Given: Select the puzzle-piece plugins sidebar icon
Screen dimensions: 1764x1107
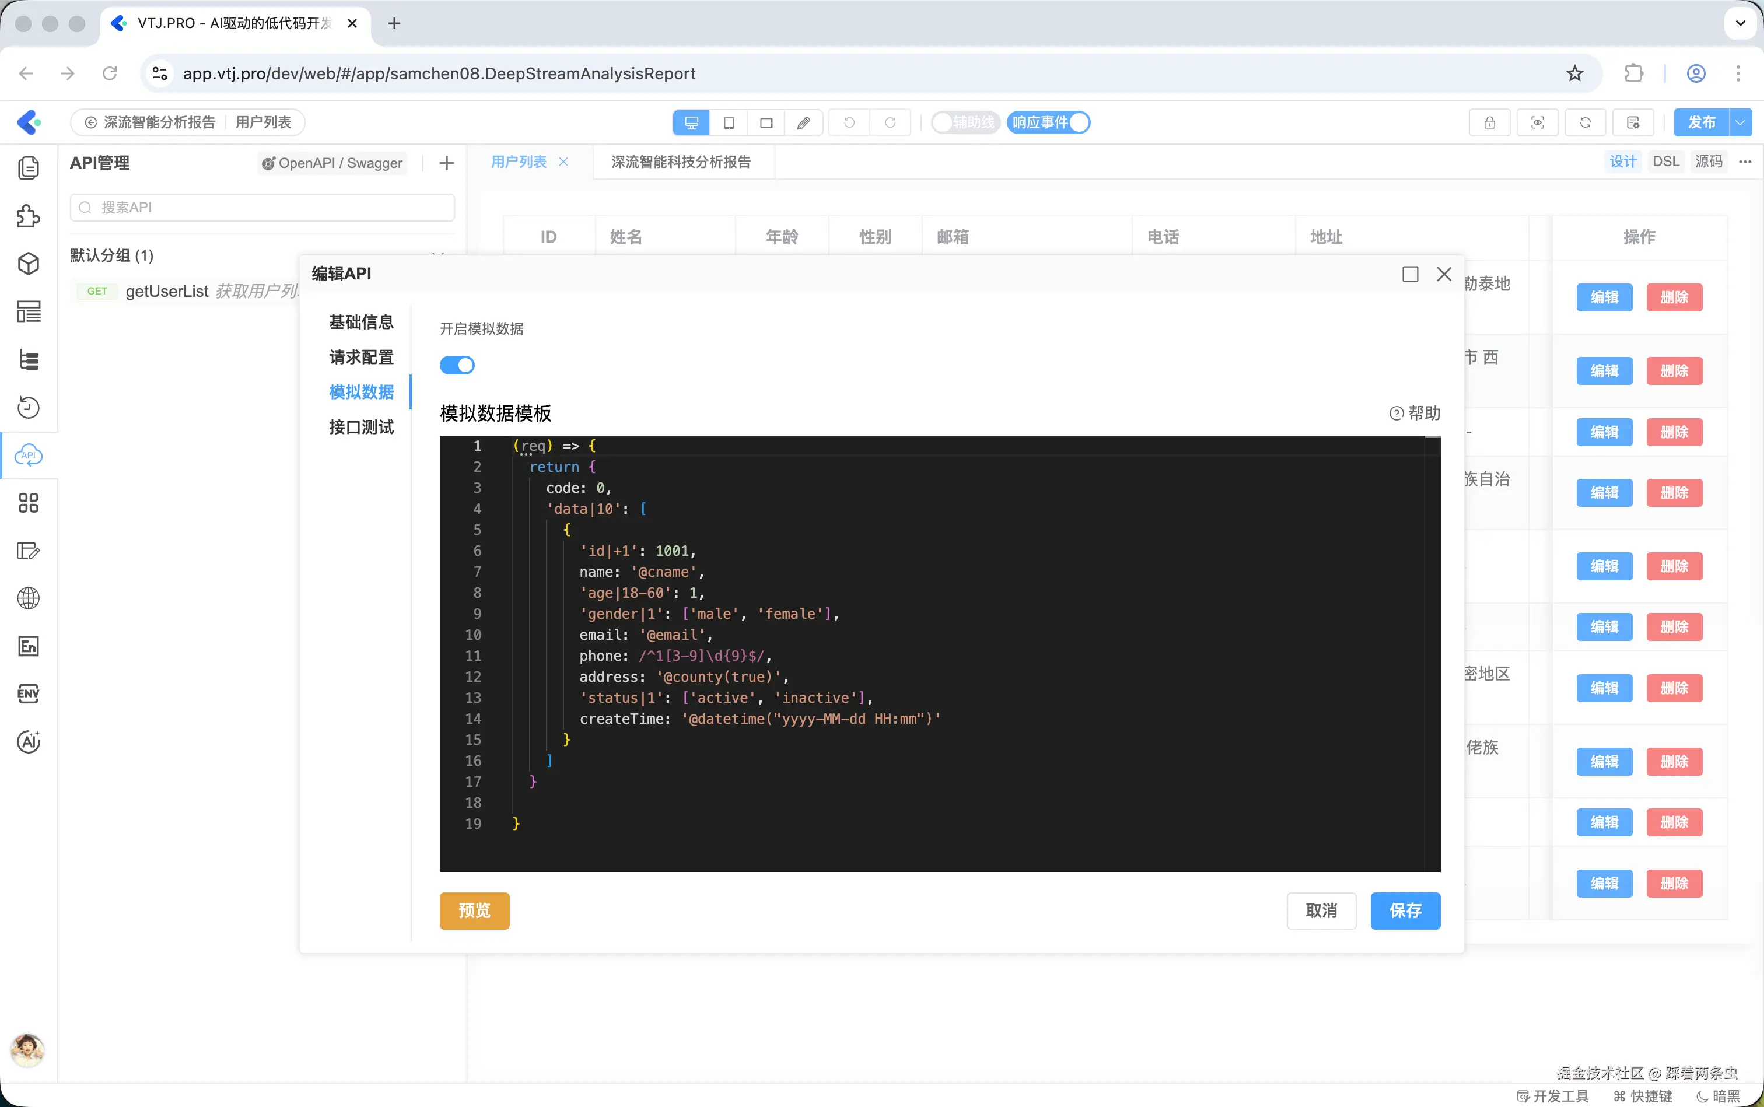Looking at the screenshot, I should coord(28,216).
